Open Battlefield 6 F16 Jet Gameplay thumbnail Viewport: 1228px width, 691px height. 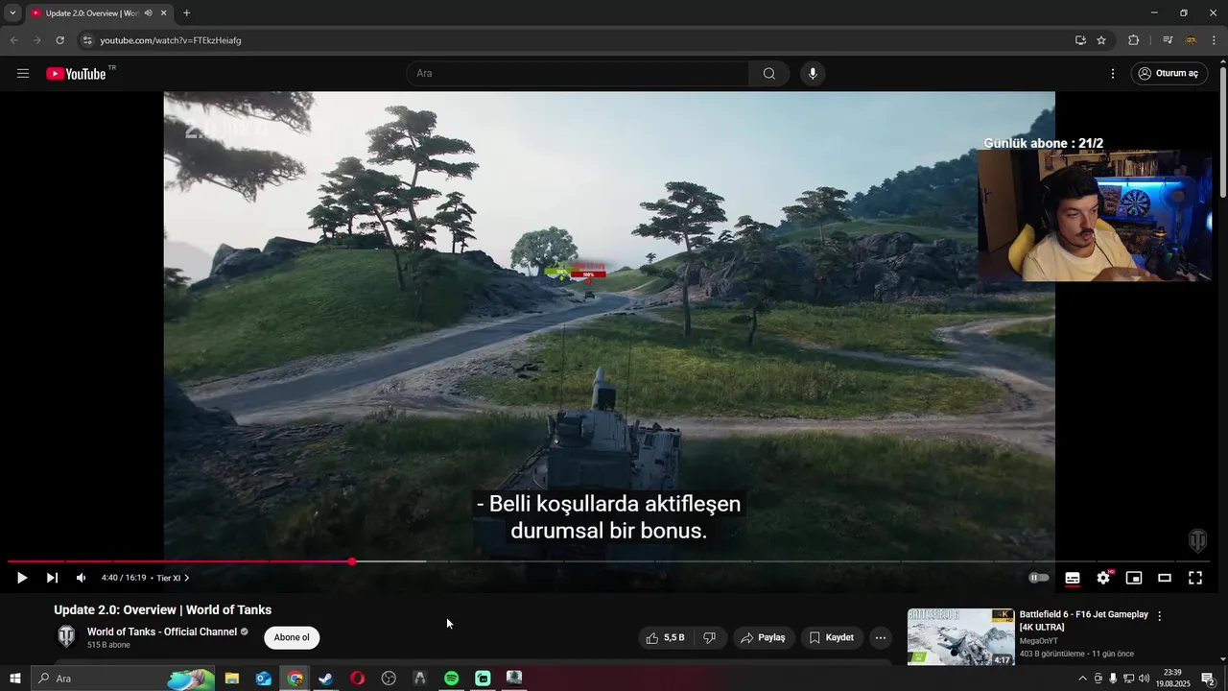tap(960, 636)
